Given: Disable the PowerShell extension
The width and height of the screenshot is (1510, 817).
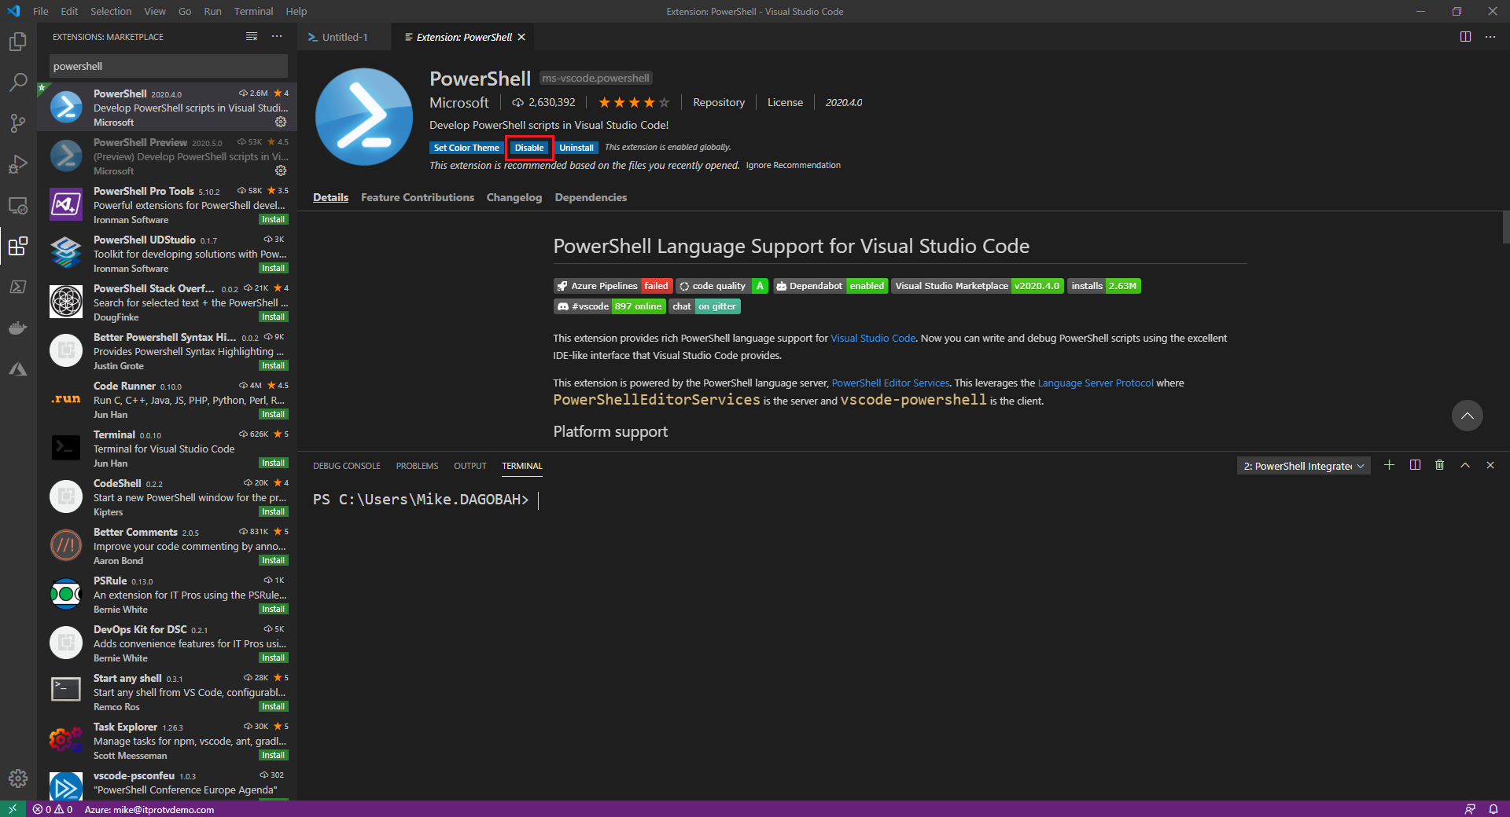Looking at the screenshot, I should 529,148.
